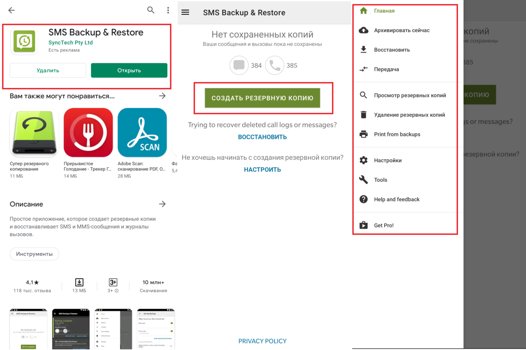Tap the transfer arrows icon beside Передача

pyautogui.click(x=364, y=69)
